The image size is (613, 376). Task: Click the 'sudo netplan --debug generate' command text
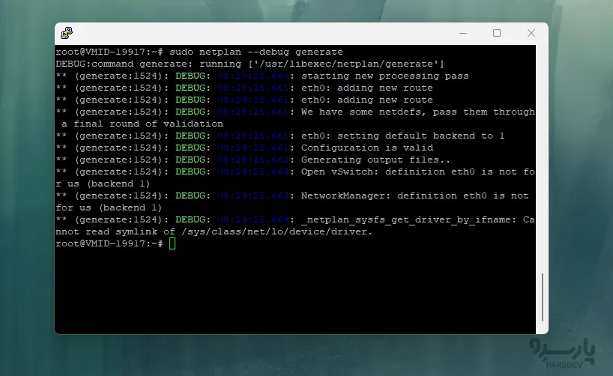point(256,52)
